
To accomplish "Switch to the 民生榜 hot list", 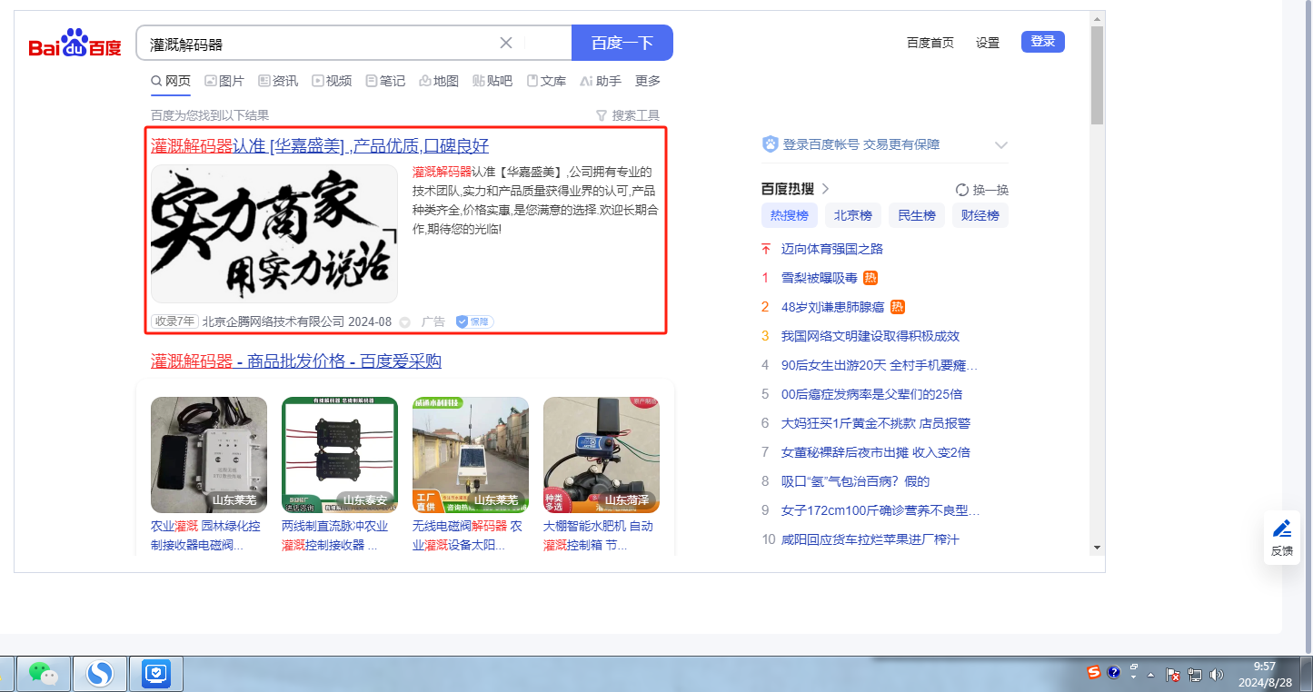I will 916,215.
